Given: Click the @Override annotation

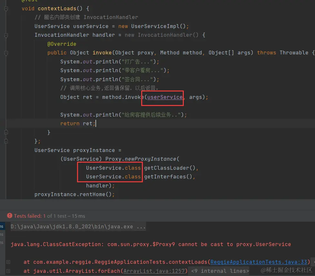Looking at the screenshot, I should click(x=62, y=44).
